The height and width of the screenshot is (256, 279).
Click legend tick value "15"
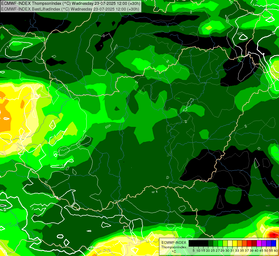point(203,251)
